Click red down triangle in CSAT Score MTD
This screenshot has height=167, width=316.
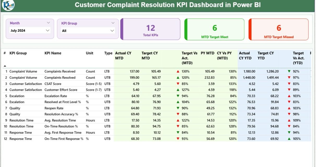178,84
